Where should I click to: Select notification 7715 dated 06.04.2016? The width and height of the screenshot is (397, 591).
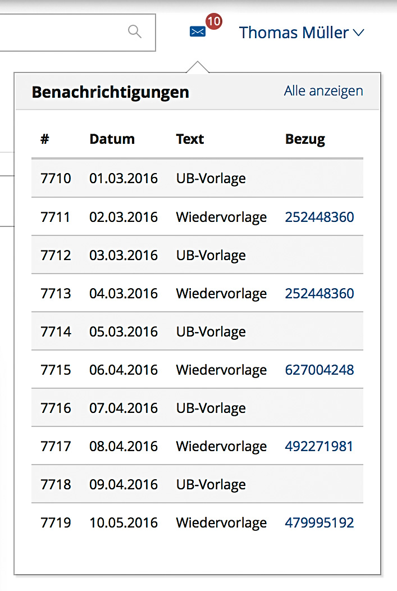(x=197, y=370)
